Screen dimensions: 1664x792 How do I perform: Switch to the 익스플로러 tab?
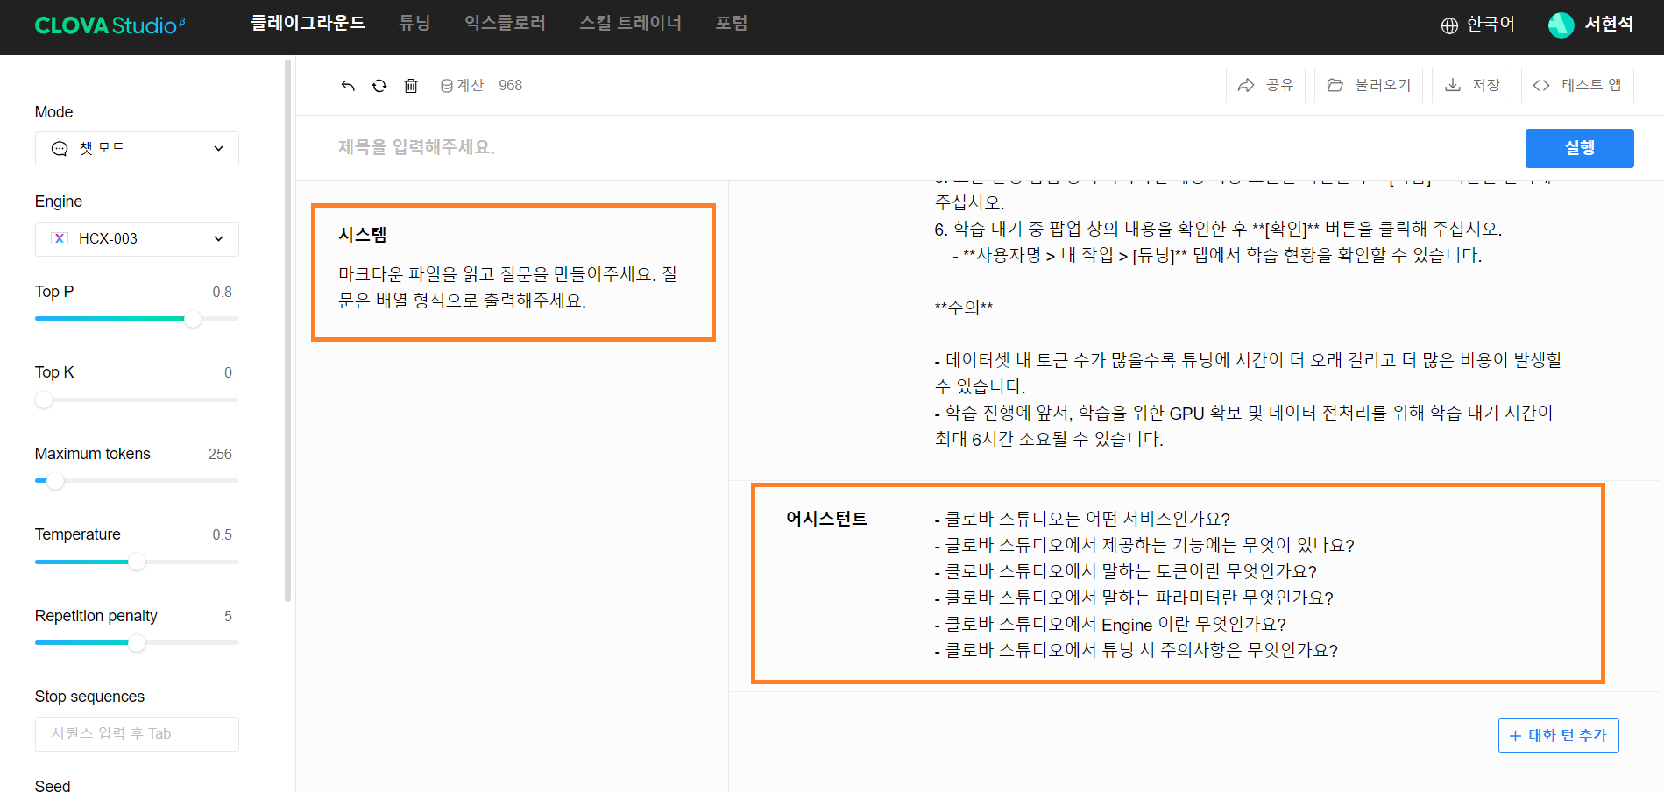point(505,24)
